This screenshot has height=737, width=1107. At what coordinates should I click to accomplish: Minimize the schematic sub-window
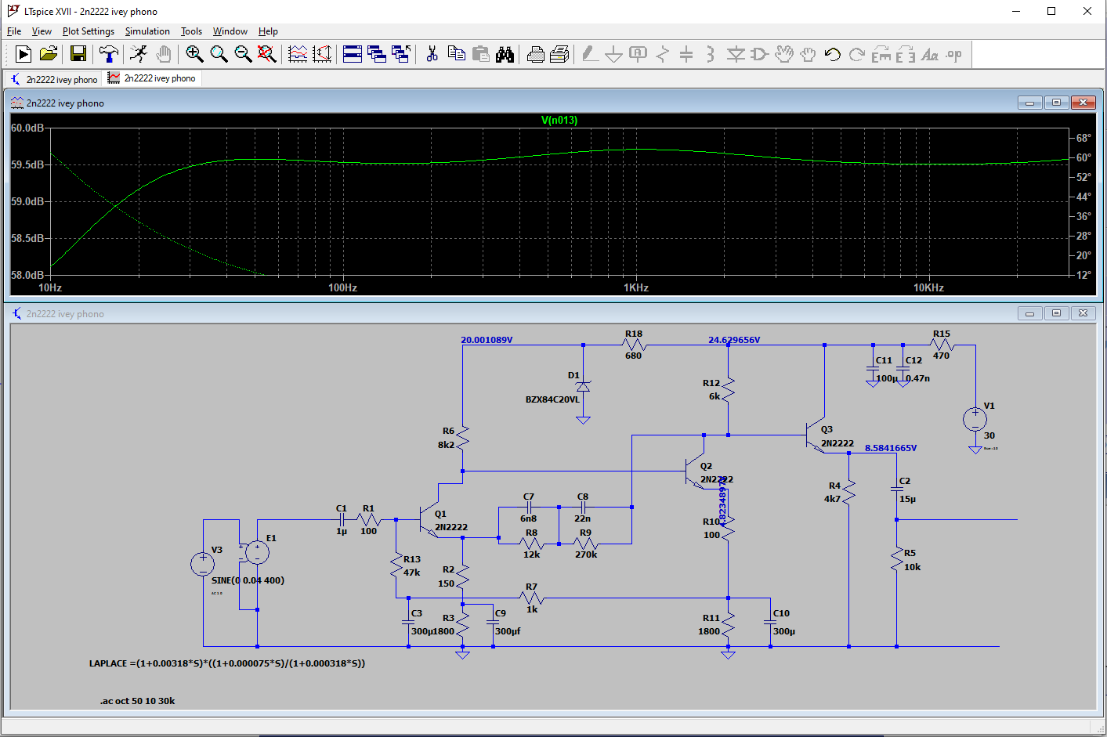[x=1029, y=313]
